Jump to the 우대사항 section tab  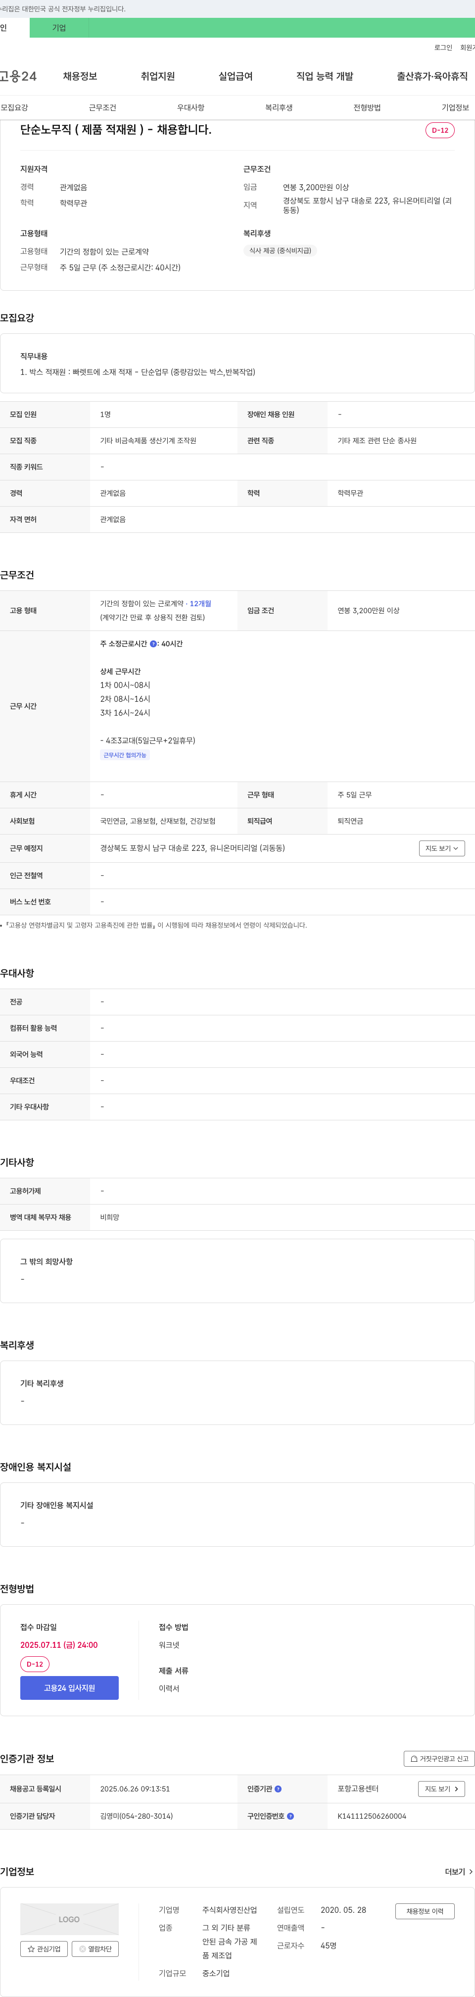click(x=190, y=108)
